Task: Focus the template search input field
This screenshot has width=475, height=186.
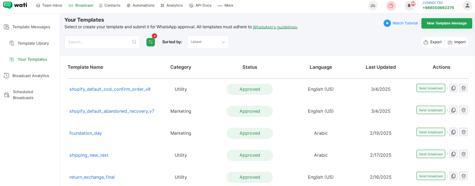Action: (x=99, y=42)
